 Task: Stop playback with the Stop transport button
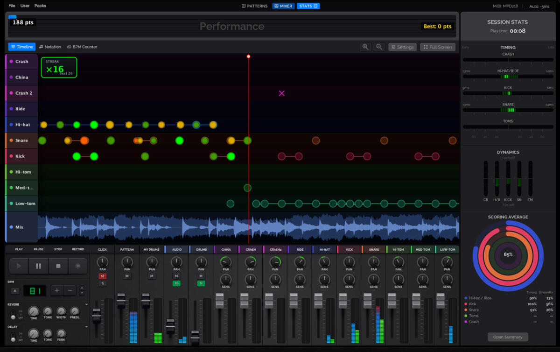pos(58,266)
